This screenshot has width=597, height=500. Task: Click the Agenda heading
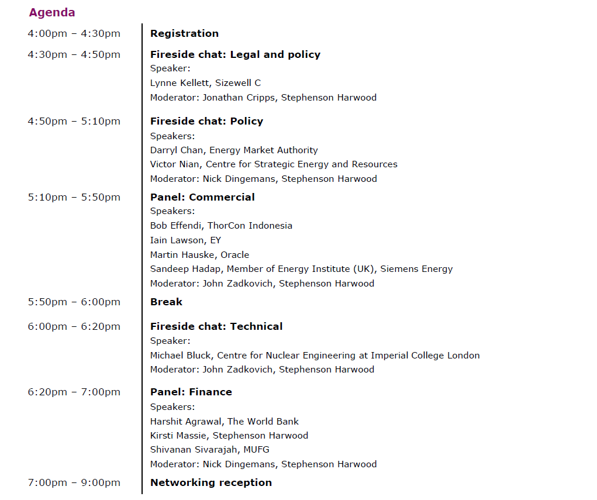click(52, 12)
